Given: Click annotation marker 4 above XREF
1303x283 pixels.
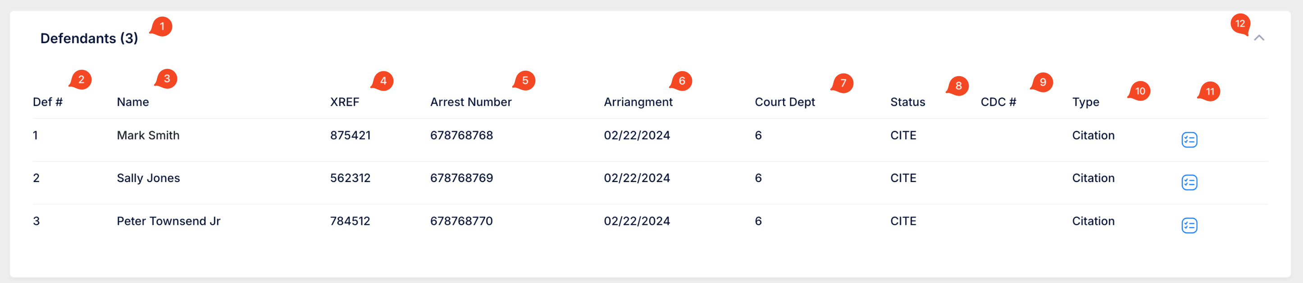Looking at the screenshot, I should (383, 81).
